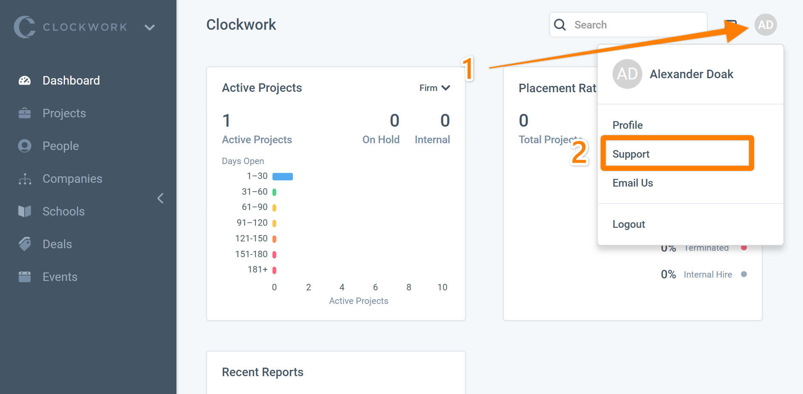Select Support from the user menu
This screenshot has height=394, width=803.
(631, 154)
